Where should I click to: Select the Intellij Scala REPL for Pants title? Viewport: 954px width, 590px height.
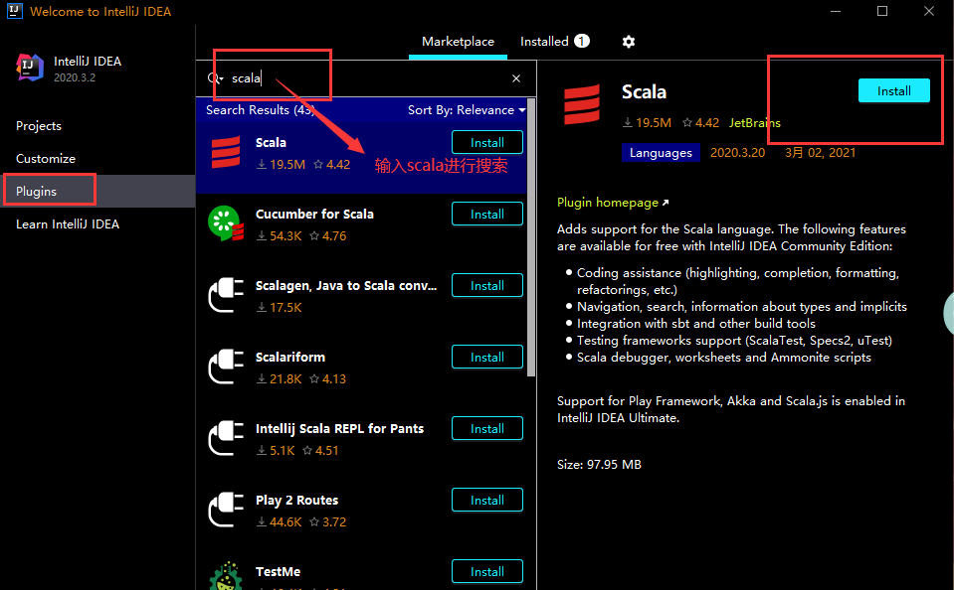(339, 428)
